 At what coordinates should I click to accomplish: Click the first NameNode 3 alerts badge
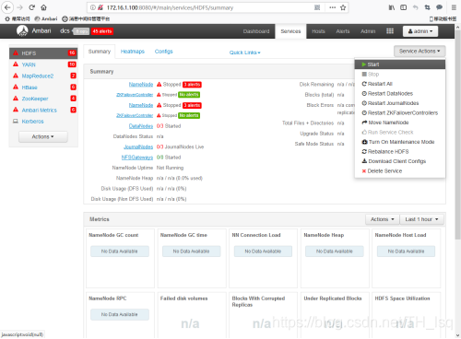pos(192,85)
